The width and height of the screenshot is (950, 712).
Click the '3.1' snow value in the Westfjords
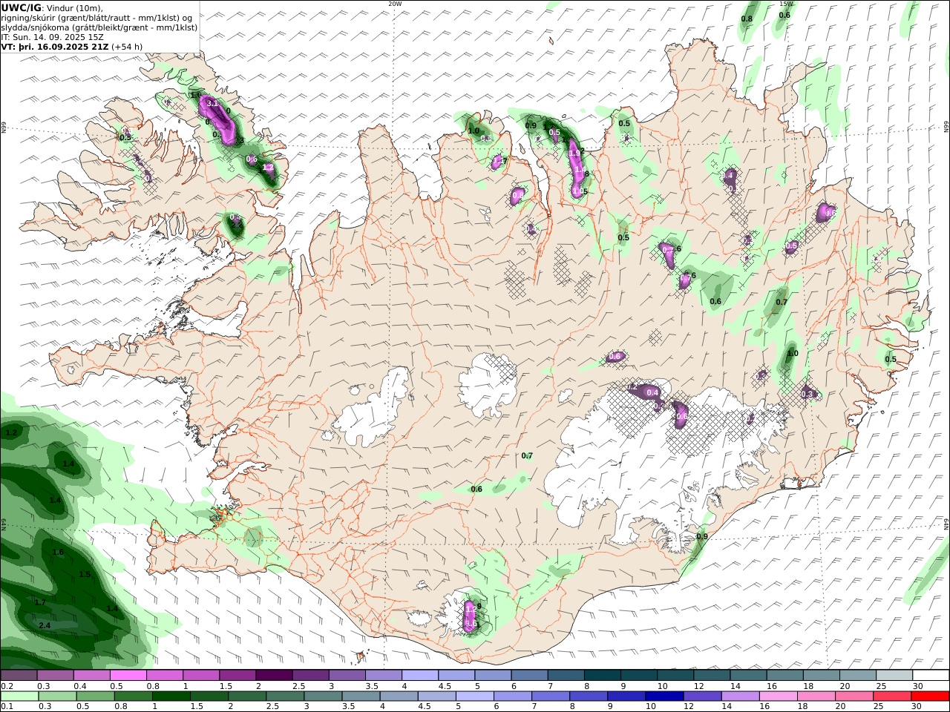[x=212, y=103]
